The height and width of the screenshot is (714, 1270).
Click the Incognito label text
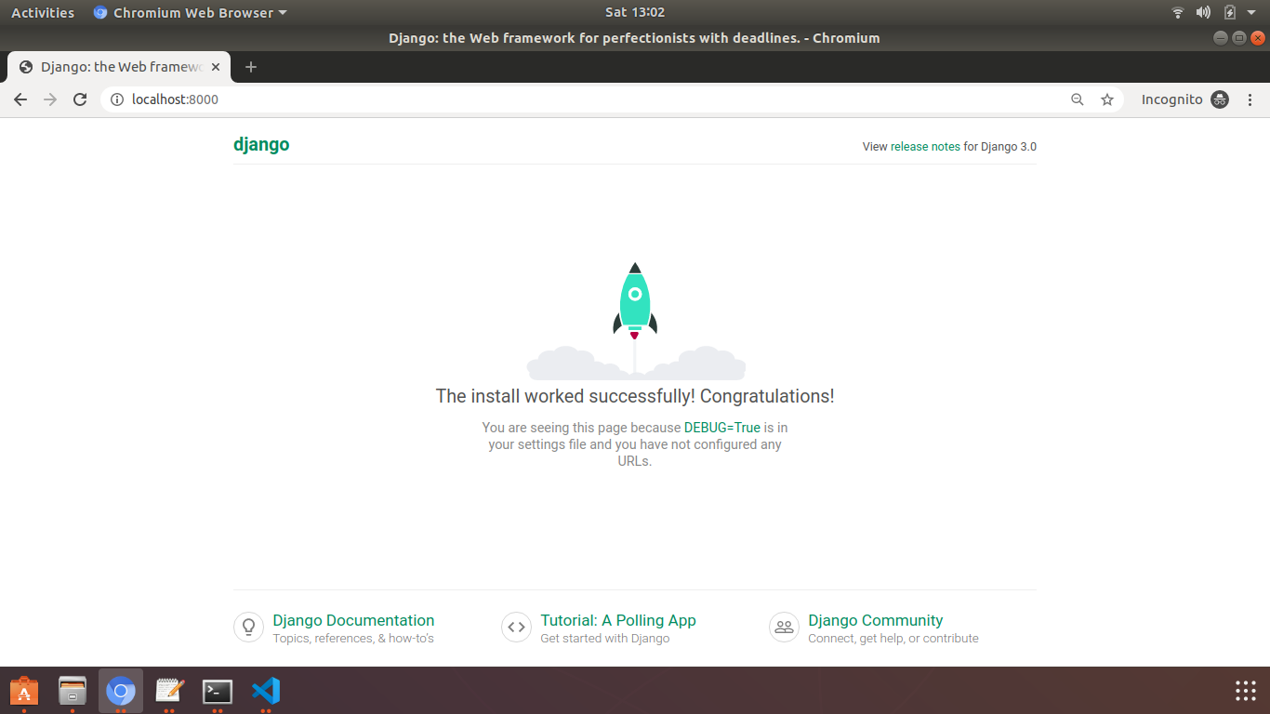[x=1171, y=99]
